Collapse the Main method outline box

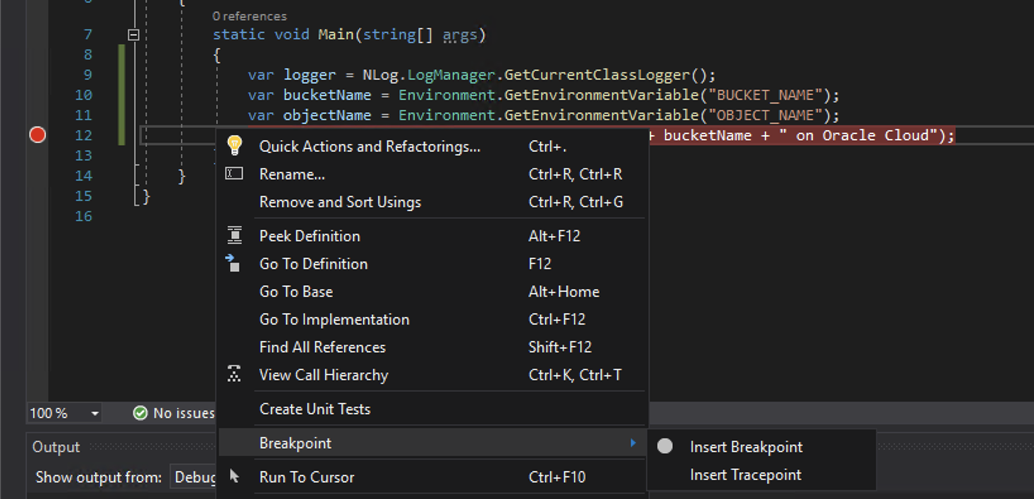[133, 35]
